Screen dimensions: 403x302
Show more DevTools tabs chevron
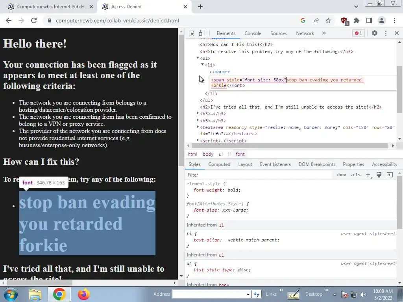324,33
